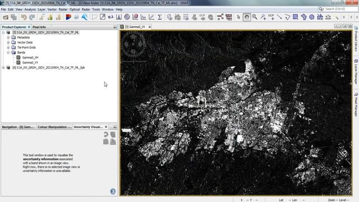
Task: Expand product [6] ending in _Spk
Action: pyautogui.click(x=3, y=67)
